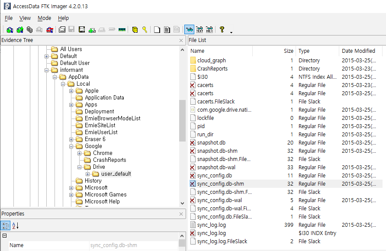Viewport: 386px width, 251px height.
Task: Select the All Users folder in tree
Action: [x=71, y=49]
